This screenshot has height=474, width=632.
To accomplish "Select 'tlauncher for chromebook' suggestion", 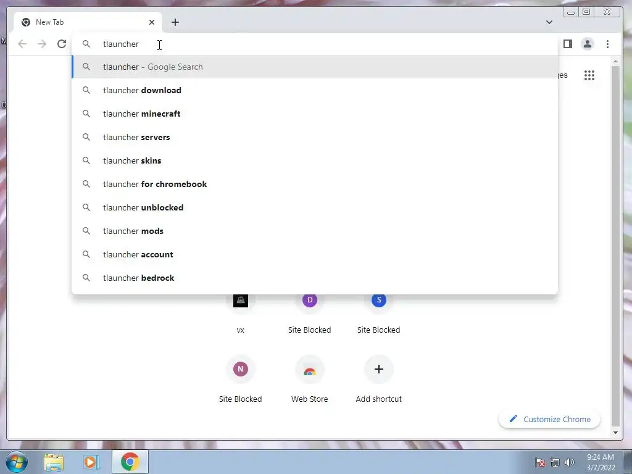I will pyautogui.click(x=315, y=184).
